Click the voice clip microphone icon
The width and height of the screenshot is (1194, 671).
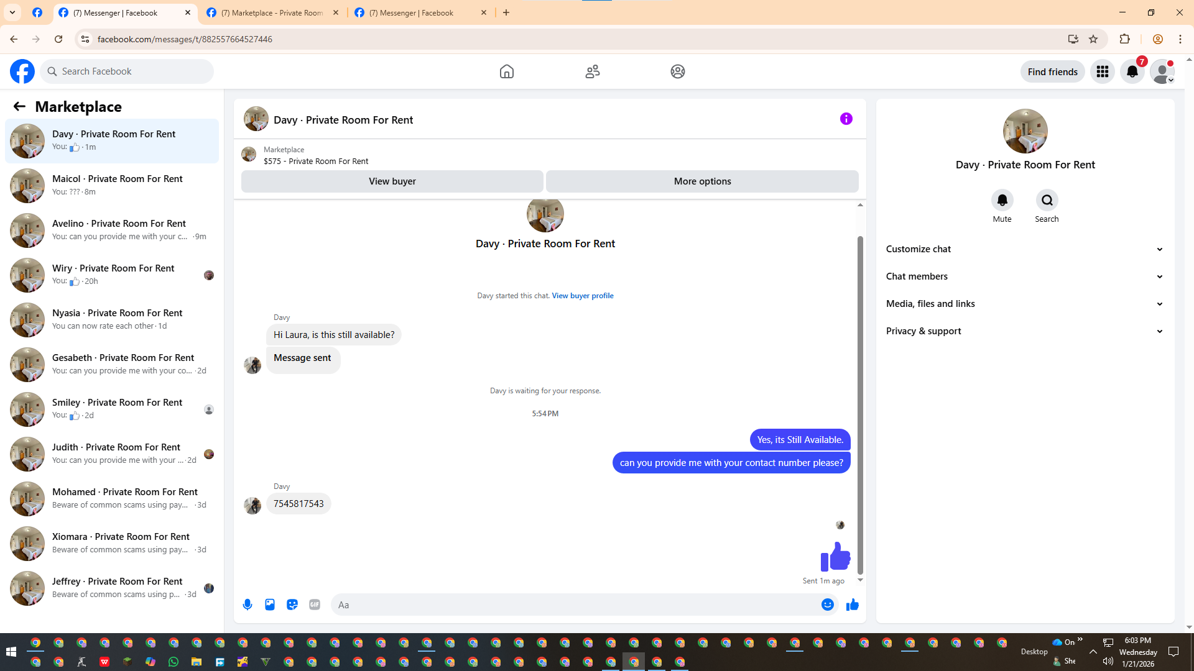pyautogui.click(x=248, y=605)
